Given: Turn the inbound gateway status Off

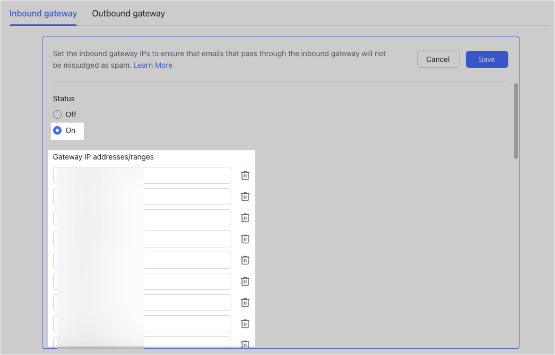Looking at the screenshot, I should [x=57, y=114].
